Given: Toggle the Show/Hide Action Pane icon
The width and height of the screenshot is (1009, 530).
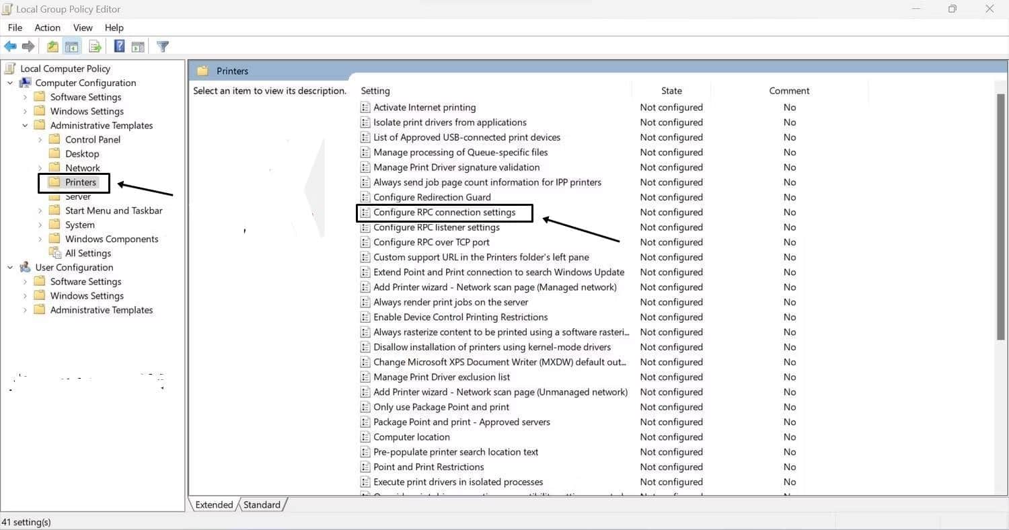Looking at the screenshot, I should point(138,46).
